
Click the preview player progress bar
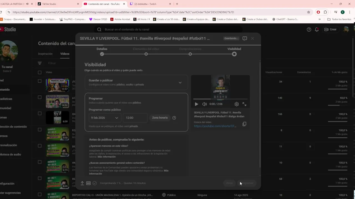pyautogui.click(x=220, y=99)
